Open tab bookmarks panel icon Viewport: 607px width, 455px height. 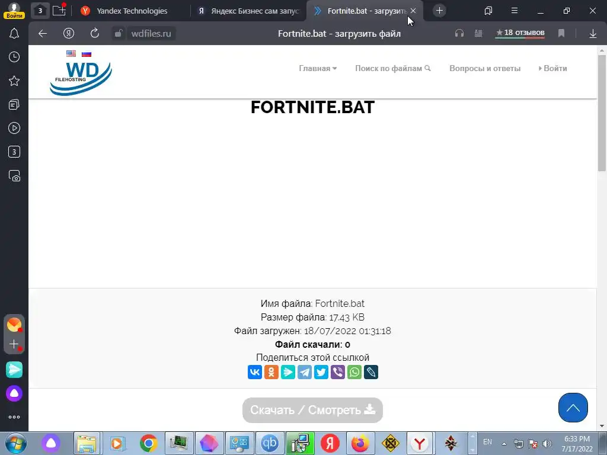click(x=488, y=11)
